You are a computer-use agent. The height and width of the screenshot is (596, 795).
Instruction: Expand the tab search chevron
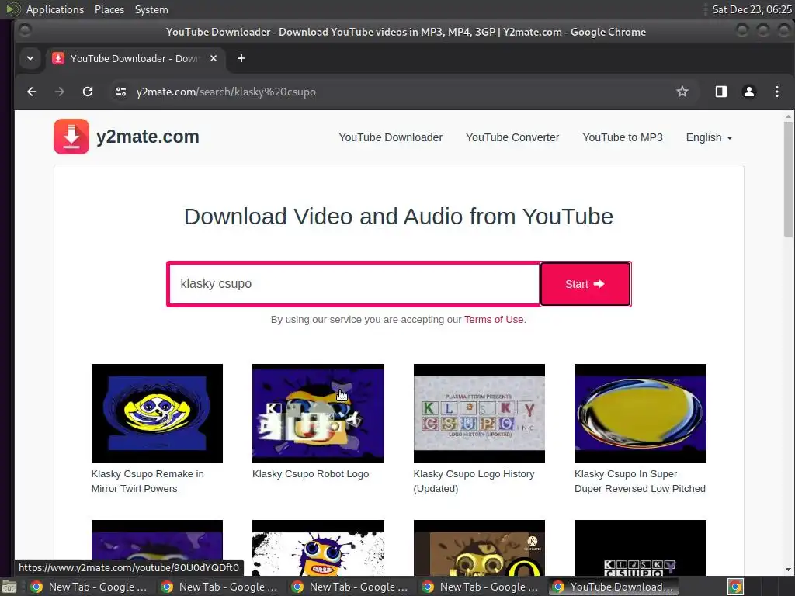[30, 58]
